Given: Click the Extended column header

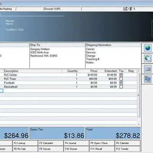Looking at the screenshot, I should (x=107, y=71).
